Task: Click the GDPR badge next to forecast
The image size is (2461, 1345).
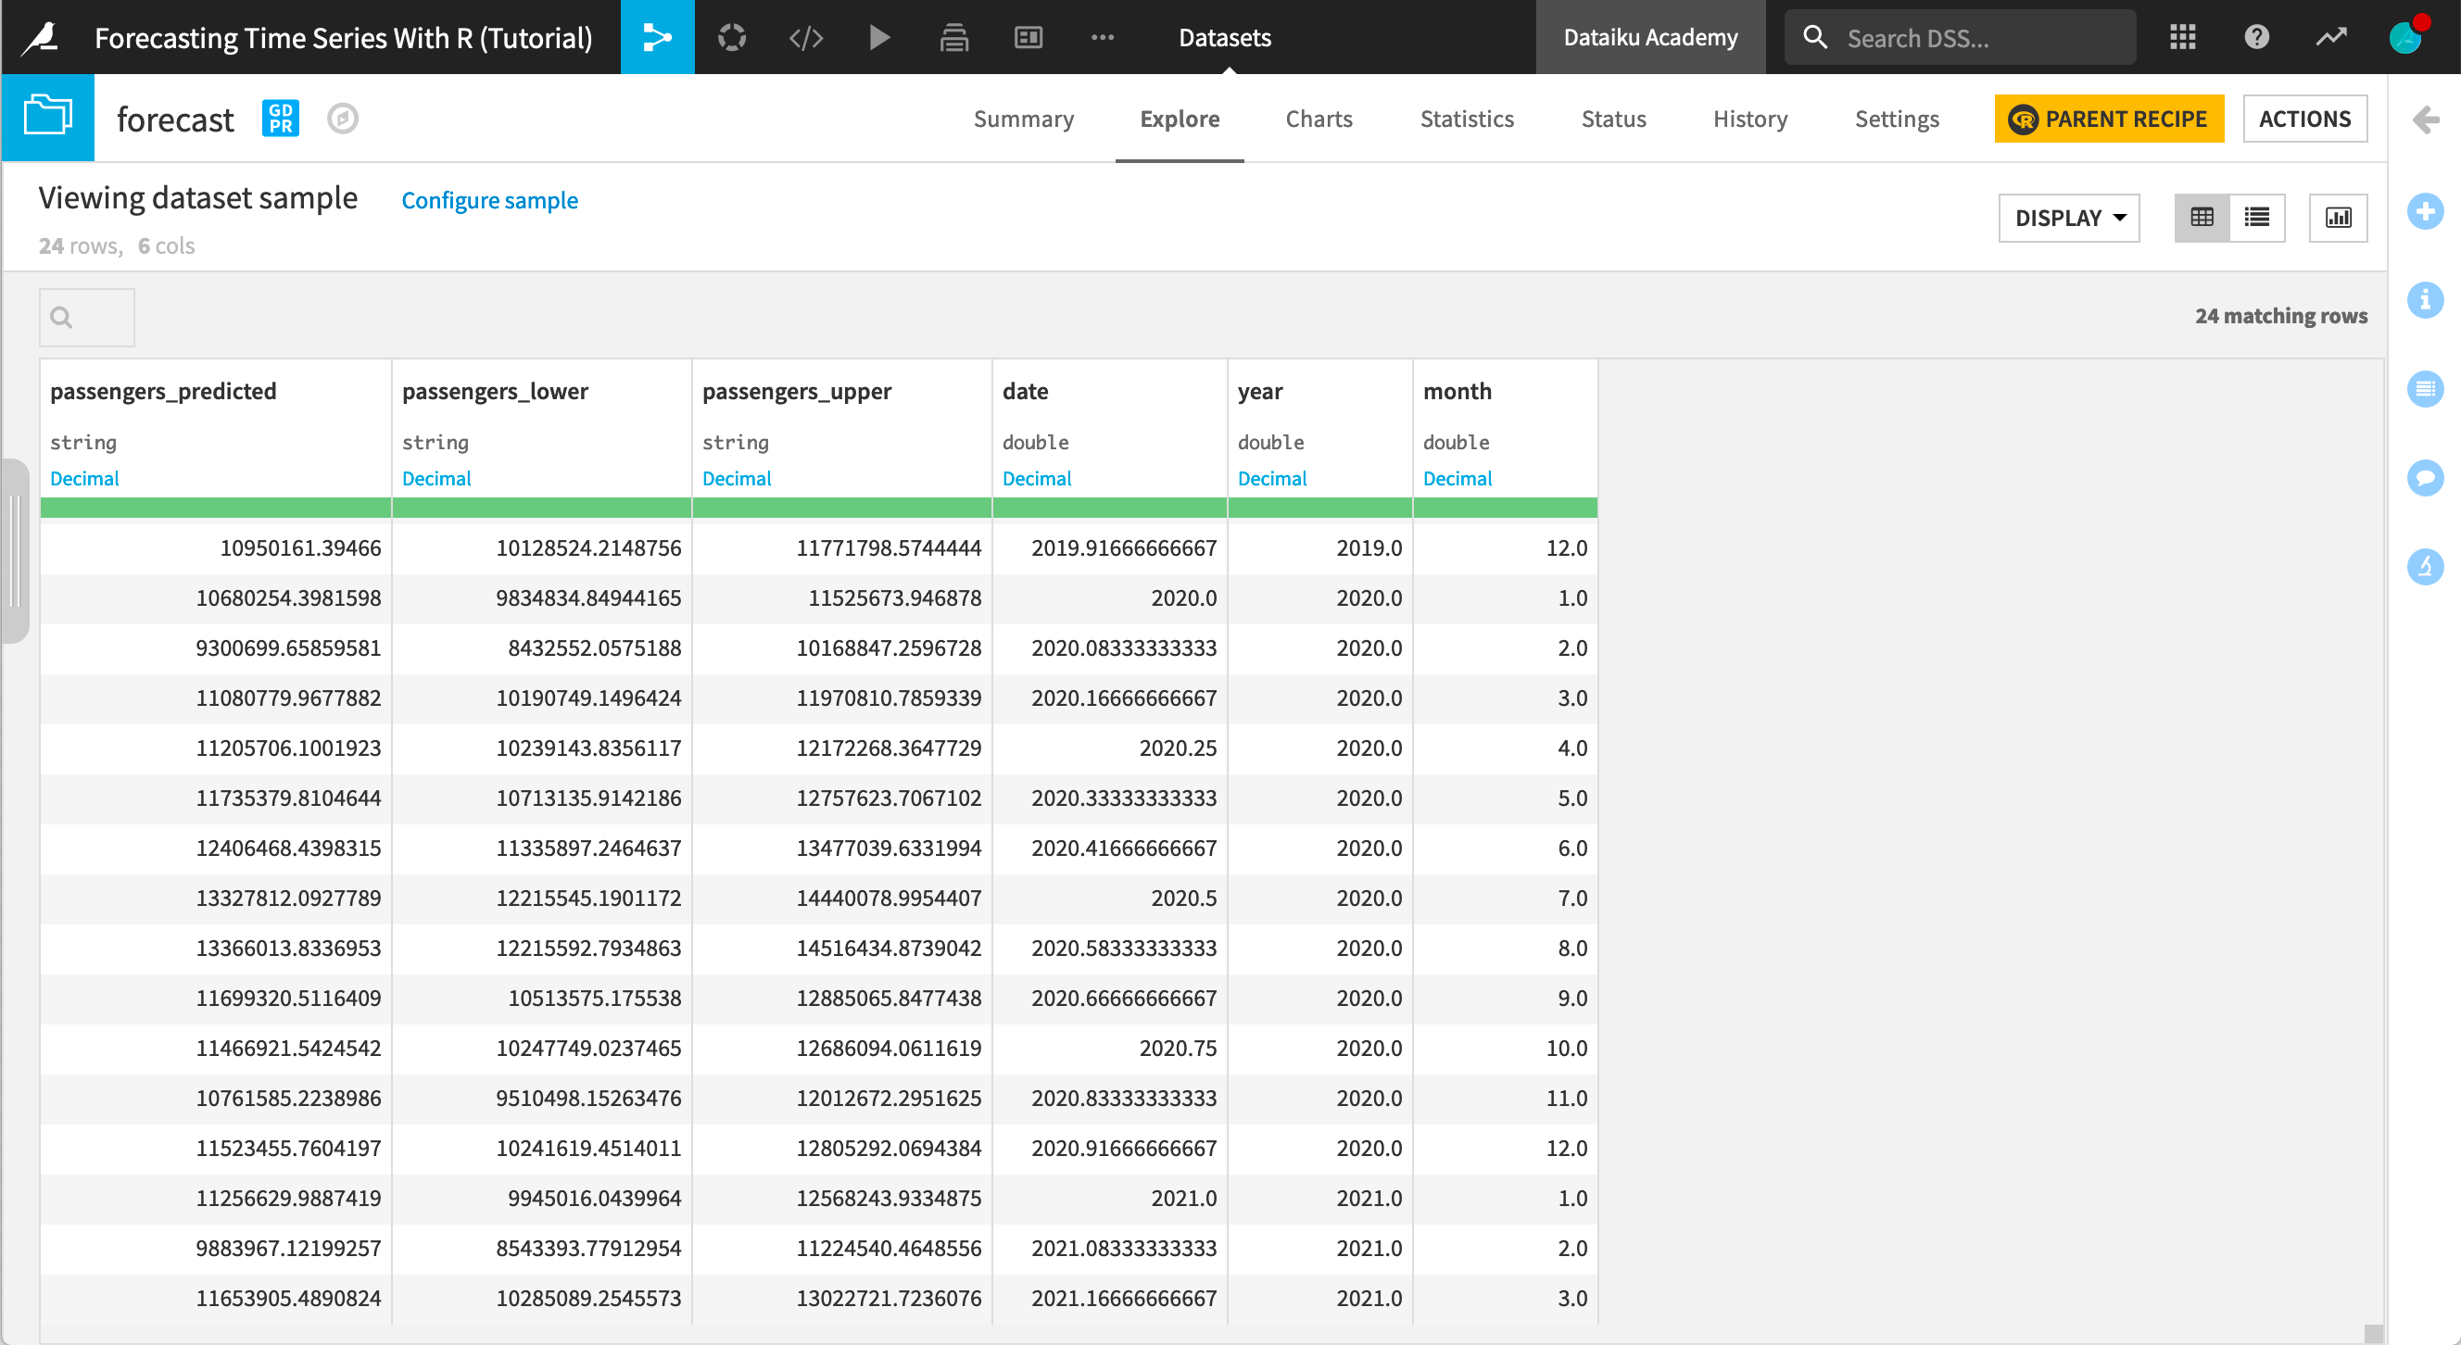Action: (x=280, y=119)
